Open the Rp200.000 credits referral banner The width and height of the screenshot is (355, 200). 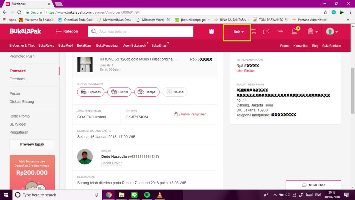click(x=32, y=172)
